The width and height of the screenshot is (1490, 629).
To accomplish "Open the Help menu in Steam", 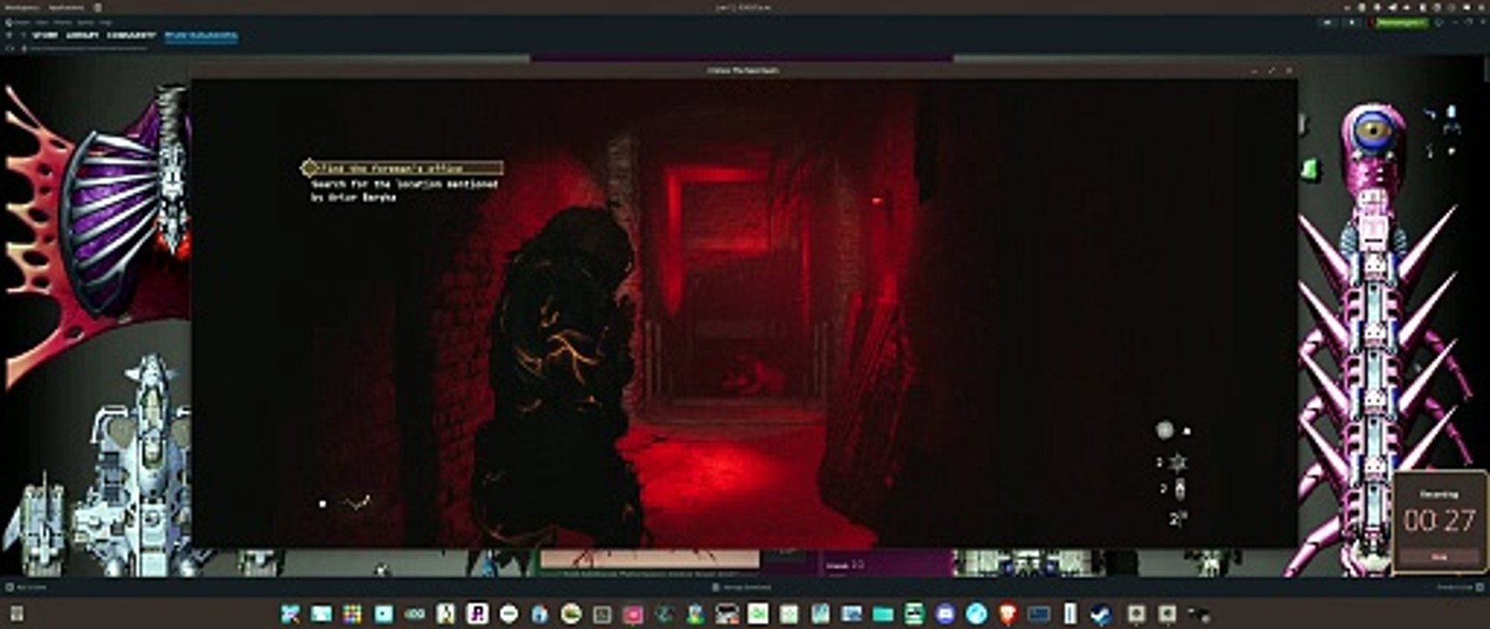I will [105, 23].
